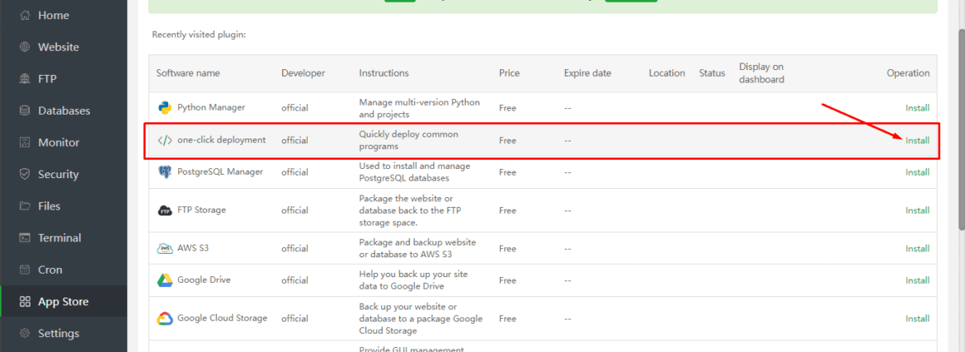This screenshot has height=352, width=965.
Task: Click the 'Status' column header
Action: point(712,73)
